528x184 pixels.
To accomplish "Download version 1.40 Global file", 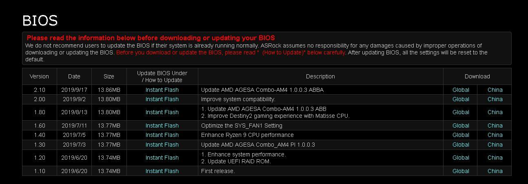I will click(461, 135).
